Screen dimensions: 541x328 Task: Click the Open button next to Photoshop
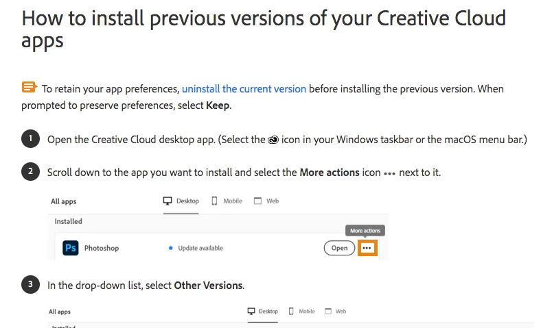click(339, 248)
